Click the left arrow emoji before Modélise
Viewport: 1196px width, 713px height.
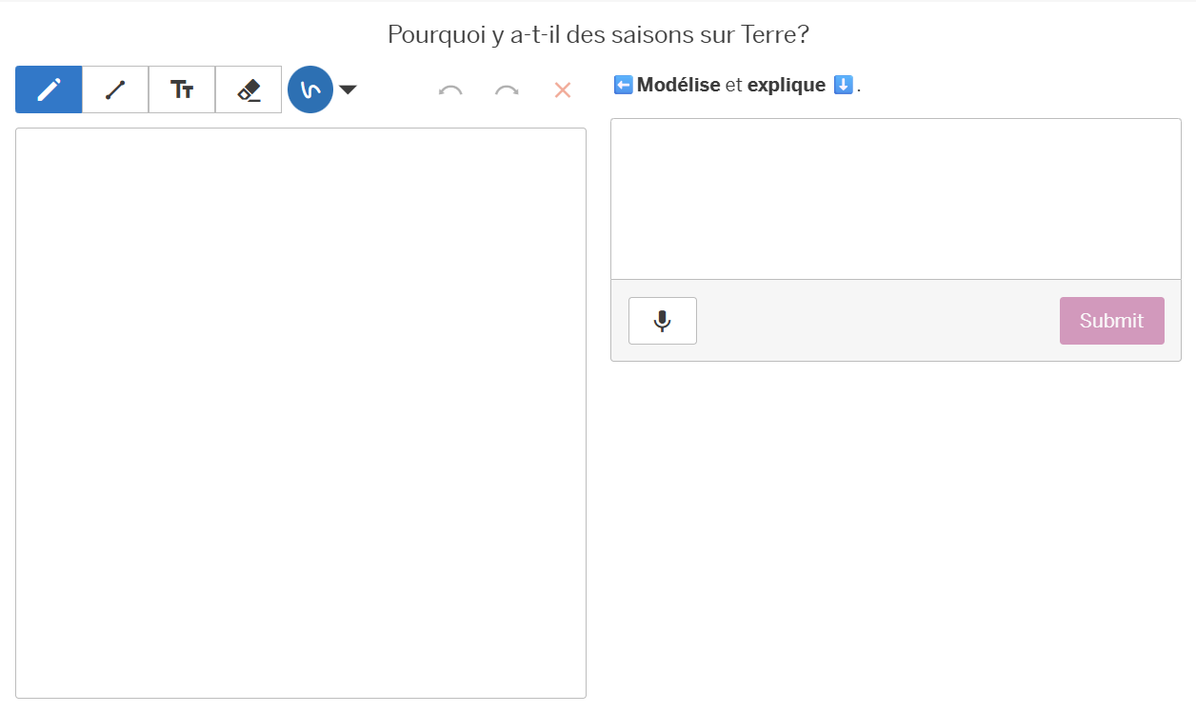point(623,85)
